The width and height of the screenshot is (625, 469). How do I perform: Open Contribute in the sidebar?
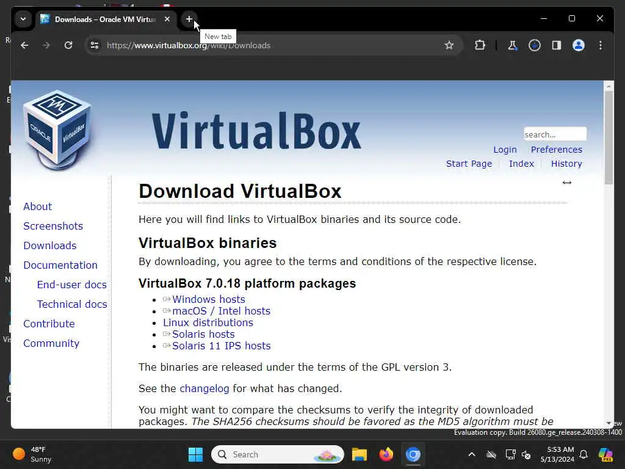tap(49, 324)
